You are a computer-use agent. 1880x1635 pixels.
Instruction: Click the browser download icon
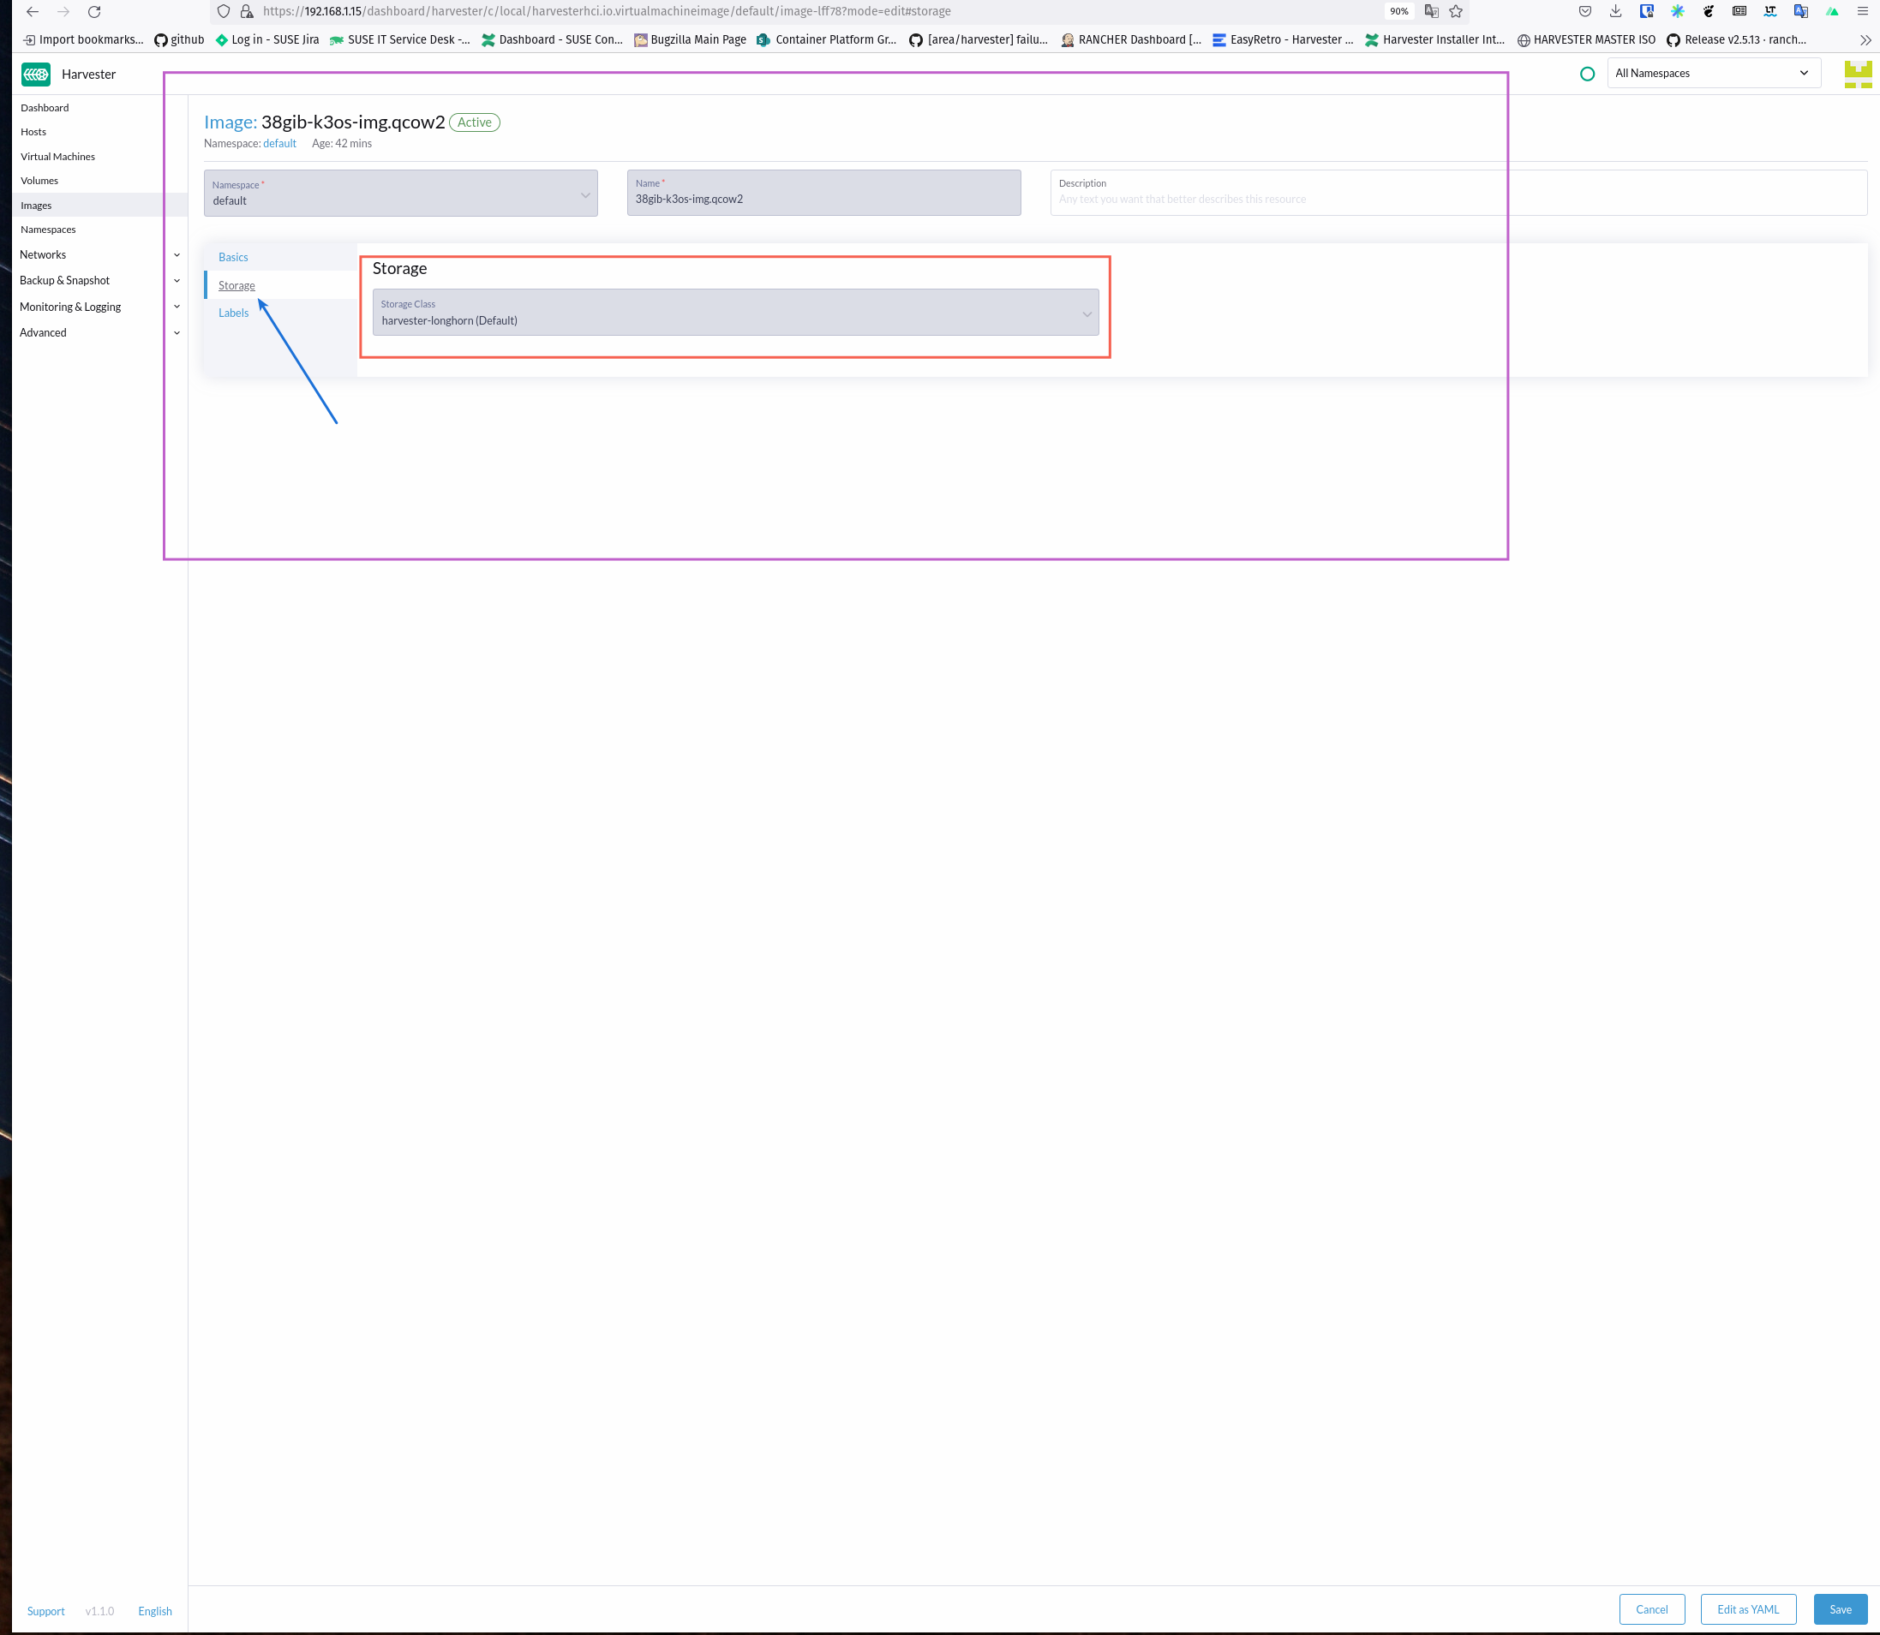[x=1615, y=11]
